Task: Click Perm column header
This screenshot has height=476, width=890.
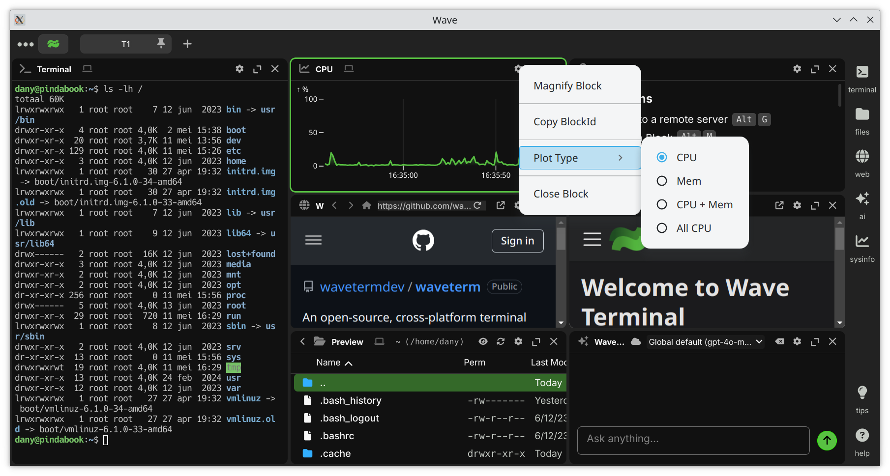Action: (x=475, y=363)
